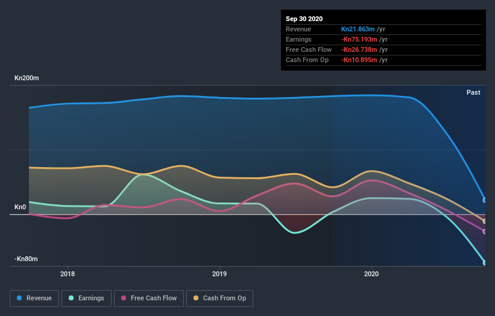Click the Revenue row label in tooltip

(x=298, y=29)
